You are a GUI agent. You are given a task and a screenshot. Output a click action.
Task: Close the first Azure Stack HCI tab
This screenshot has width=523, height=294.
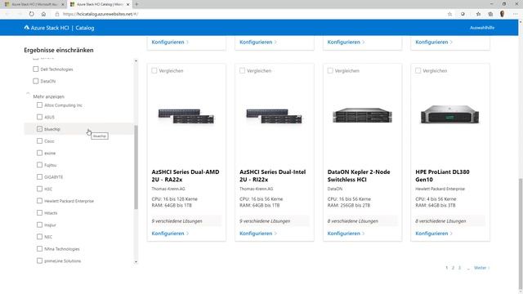(62, 4)
